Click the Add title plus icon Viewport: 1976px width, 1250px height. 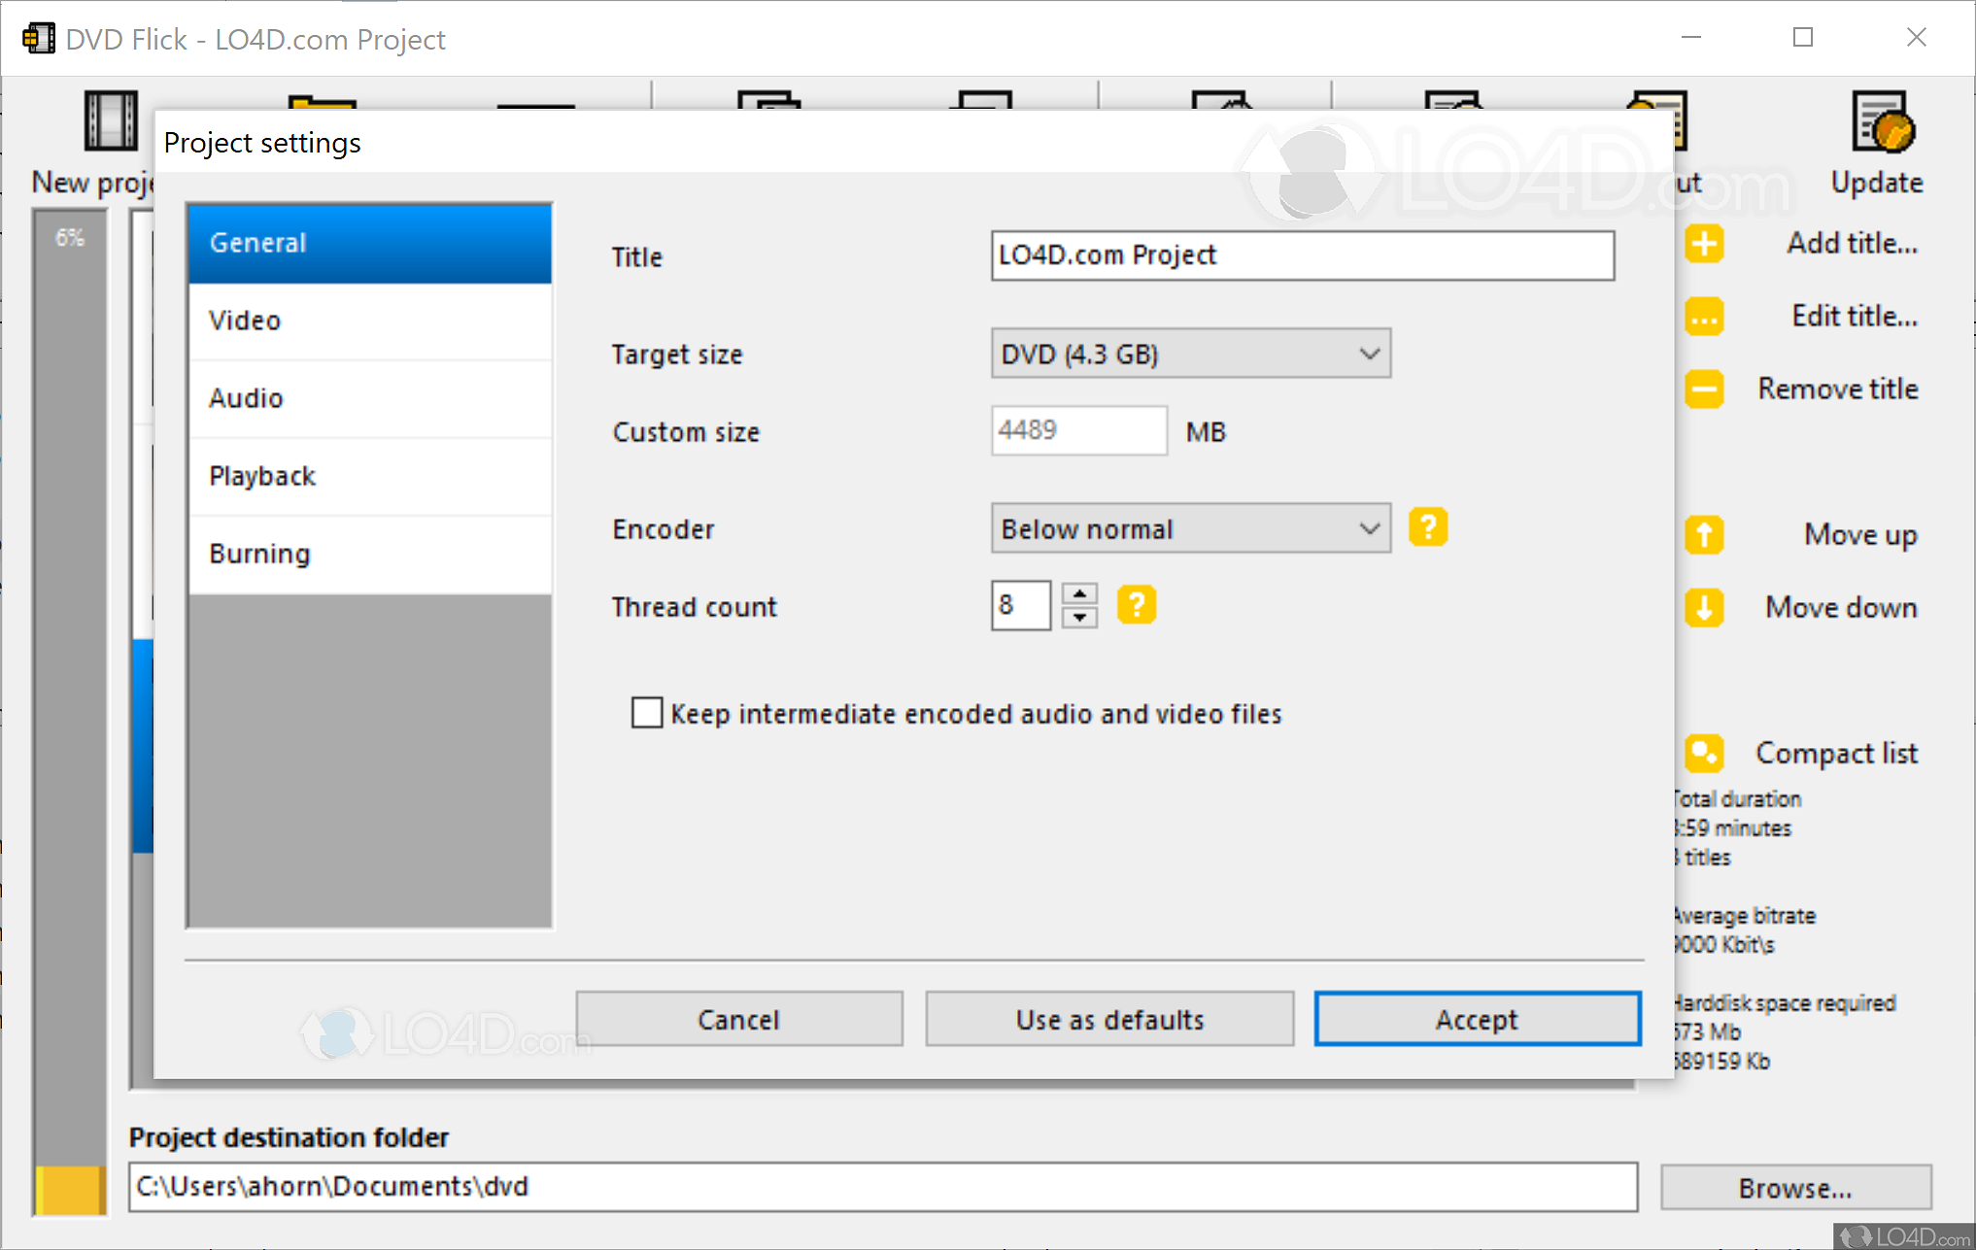click(1705, 244)
